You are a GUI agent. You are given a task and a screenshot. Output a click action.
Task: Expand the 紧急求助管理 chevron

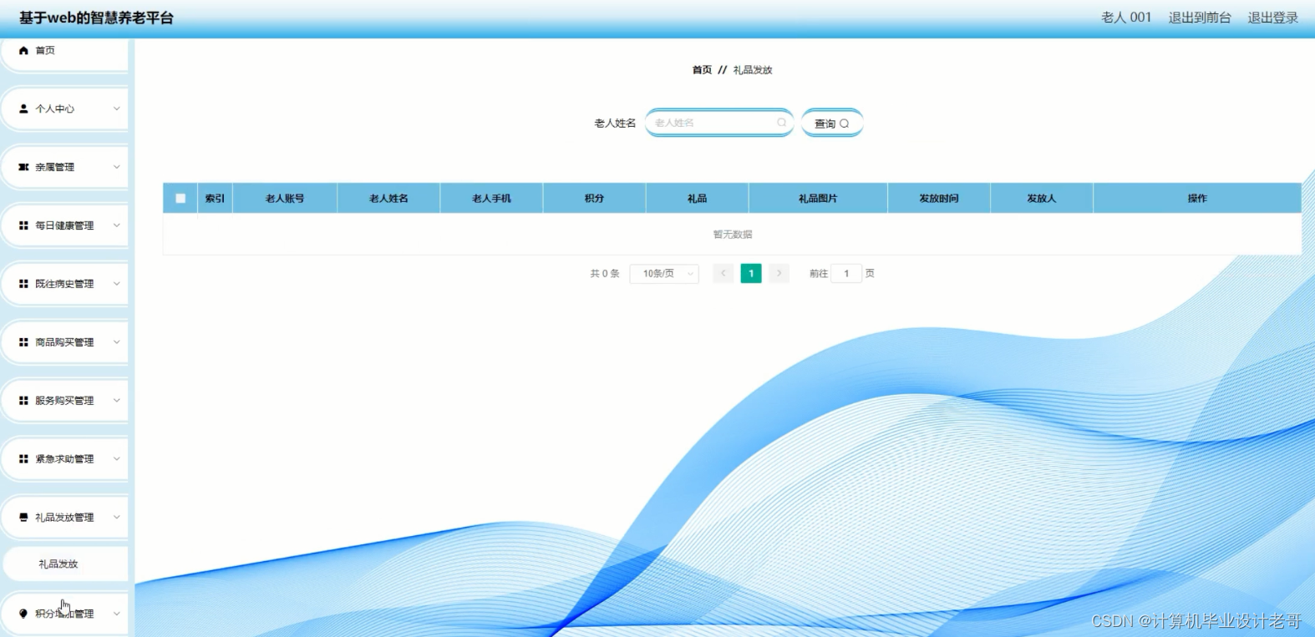[x=117, y=459]
